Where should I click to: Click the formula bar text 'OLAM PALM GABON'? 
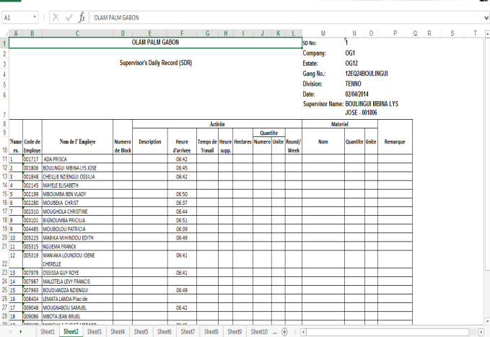[x=117, y=17]
